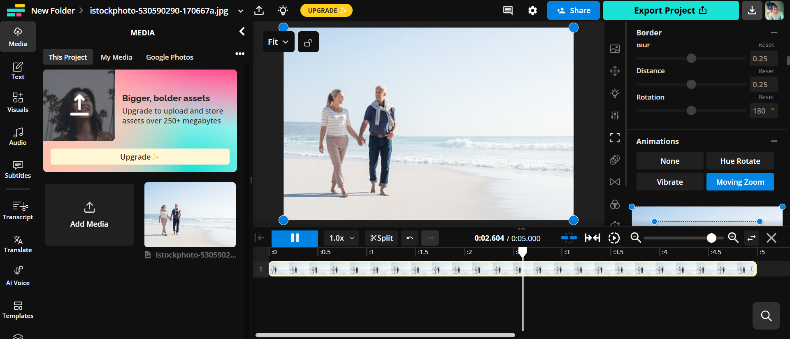Toggle the aspect ratio lock on canvas
The width and height of the screenshot is (790, 339).
pyautogui.click(x=308, y=42)
